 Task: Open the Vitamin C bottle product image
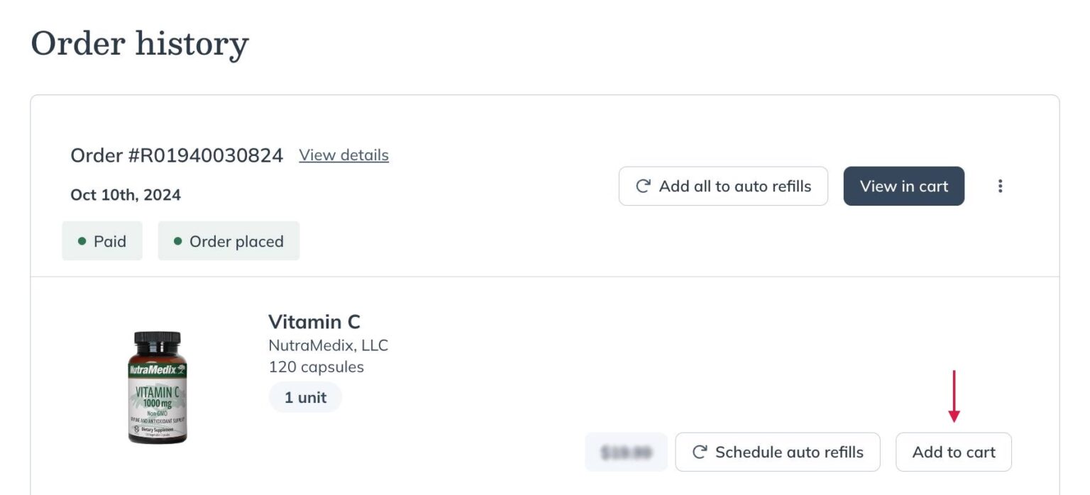coord(158,387)
